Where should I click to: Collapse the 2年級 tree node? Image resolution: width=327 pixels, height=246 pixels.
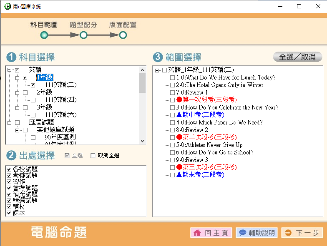[17, 92]
